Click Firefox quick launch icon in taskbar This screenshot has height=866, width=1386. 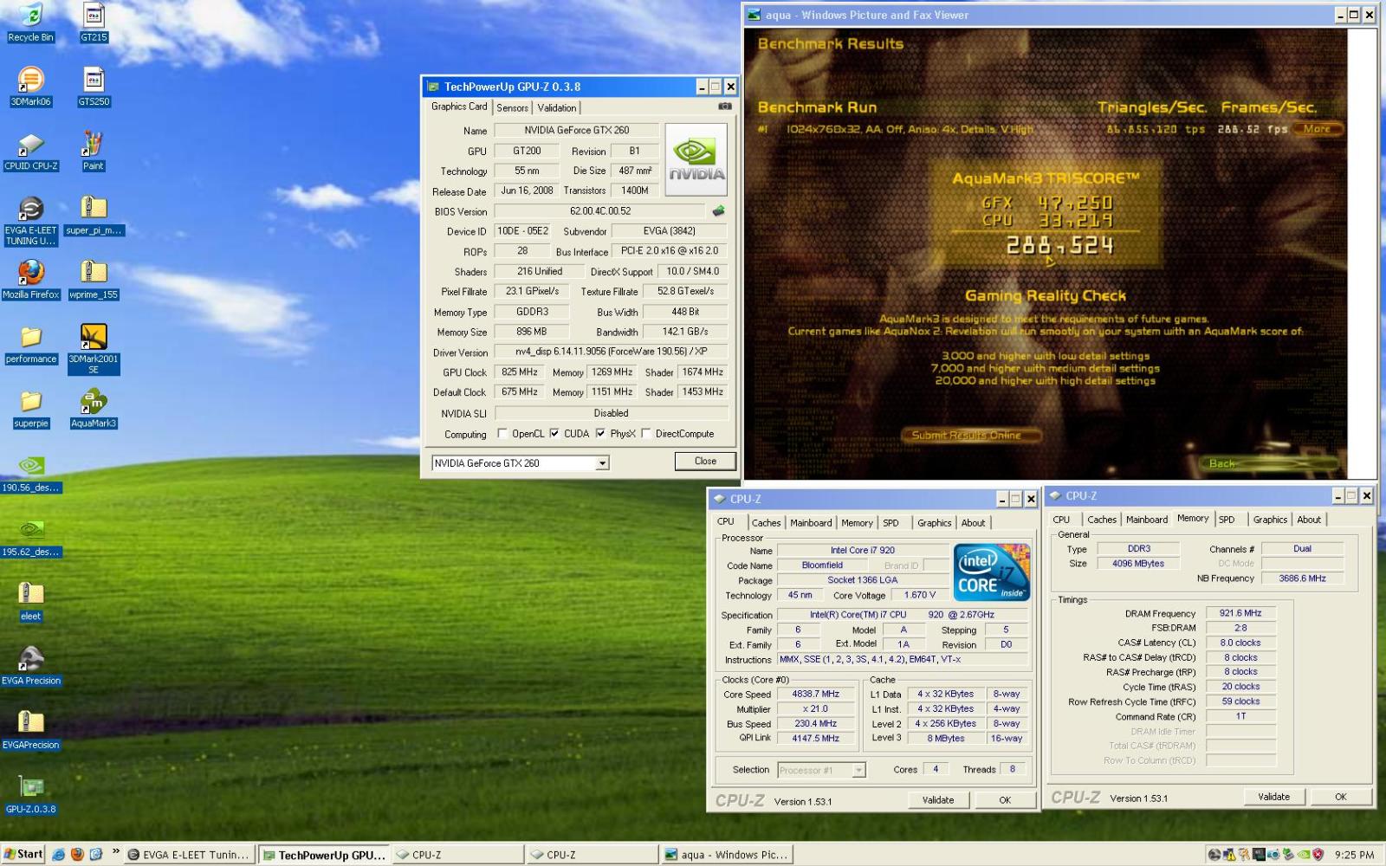[77, 854]
